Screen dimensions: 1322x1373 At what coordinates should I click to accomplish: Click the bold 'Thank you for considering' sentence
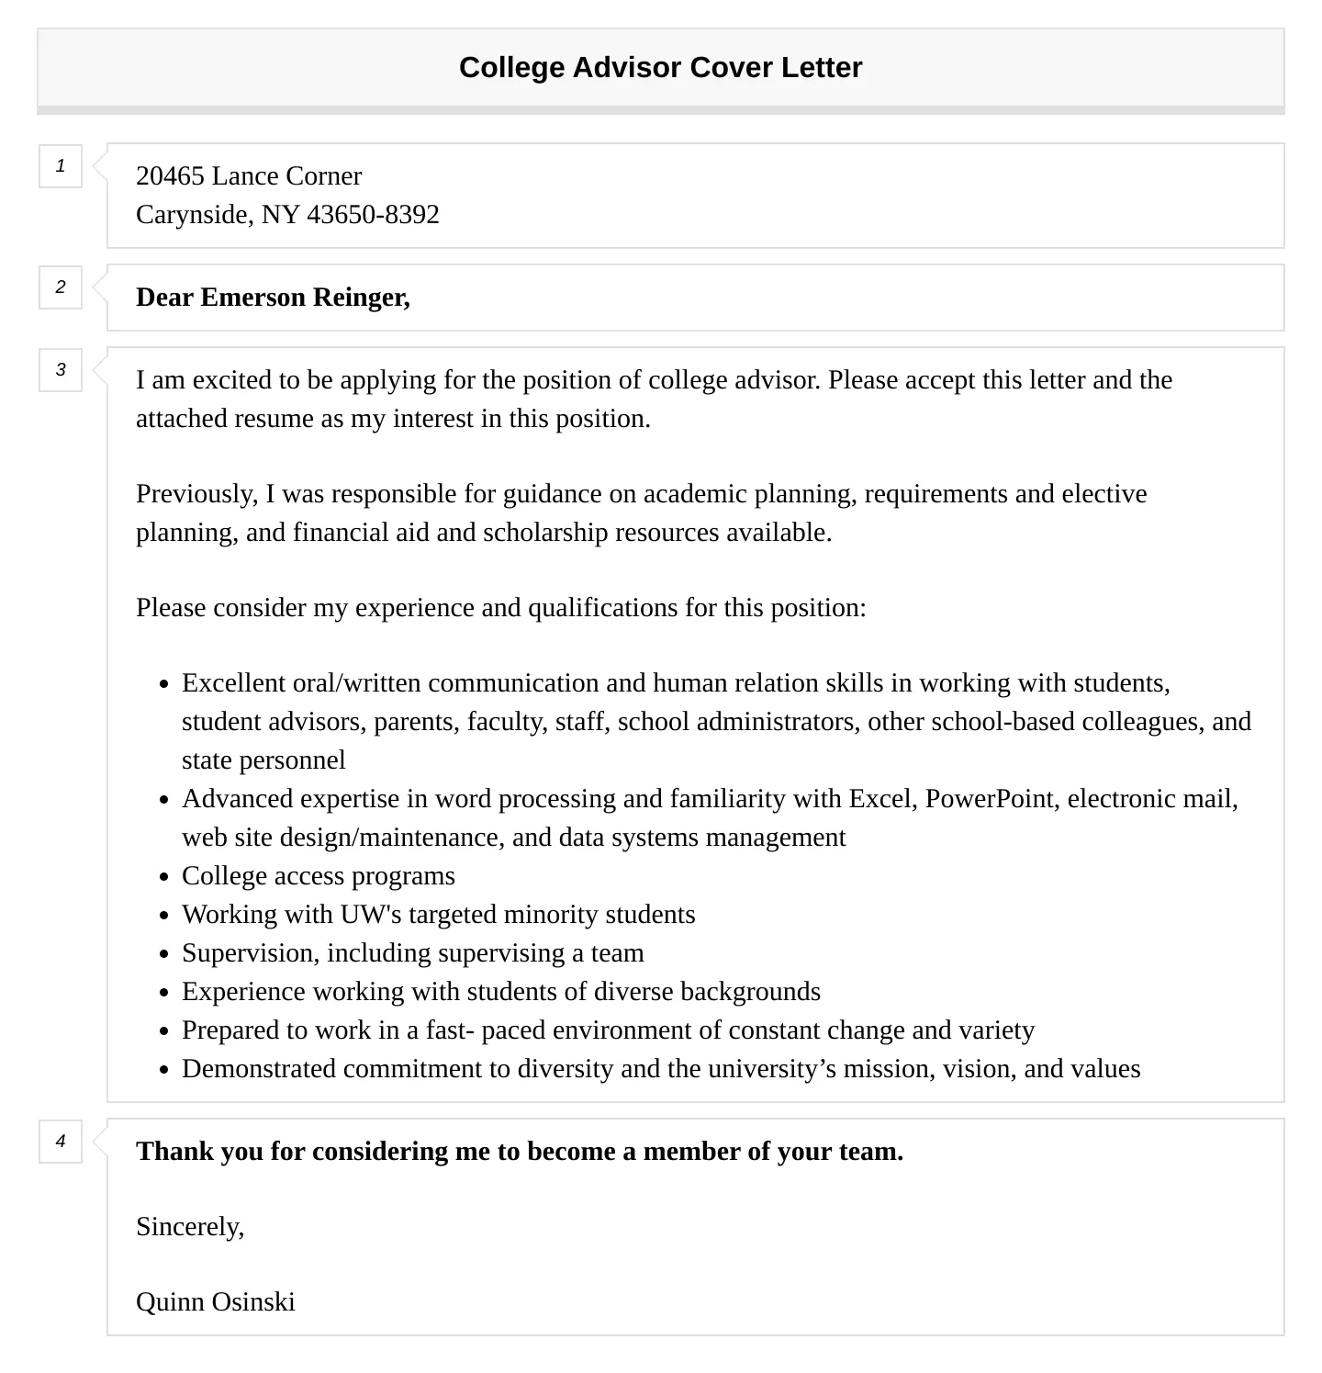tap(519, 1152)
